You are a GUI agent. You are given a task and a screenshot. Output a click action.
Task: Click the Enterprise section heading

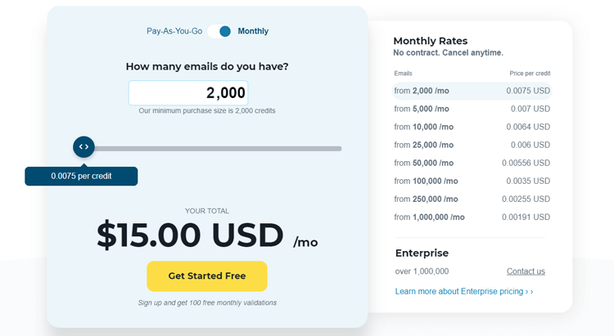[422, 253]
